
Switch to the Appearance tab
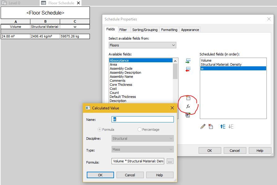[190, 30]
